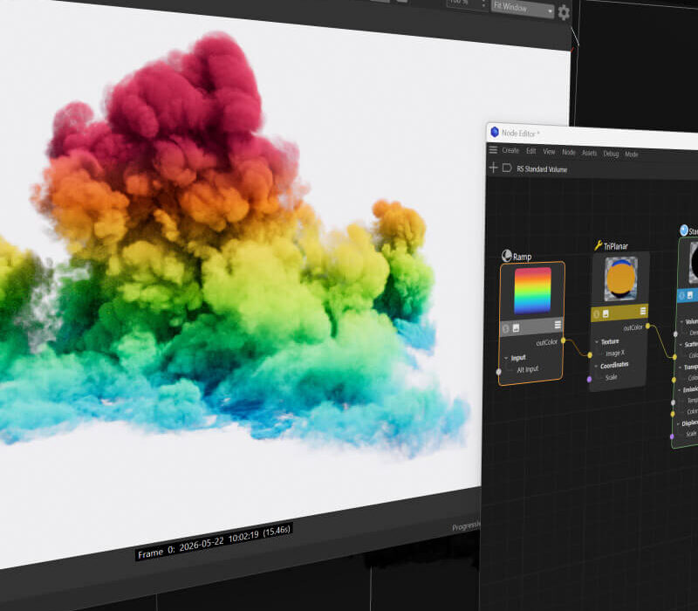The height and width of the screenshot is (611, 698).
Task: Collapse the Displacement group in Standard Volume
Action: click(678, 424)
